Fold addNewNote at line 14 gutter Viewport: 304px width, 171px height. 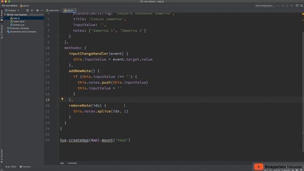point(58,71)
